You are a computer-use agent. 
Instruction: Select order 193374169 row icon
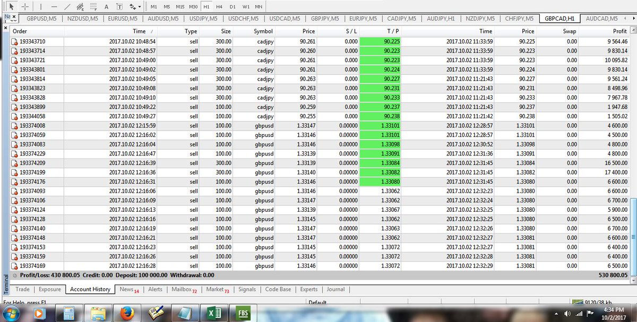pos(15,266)
